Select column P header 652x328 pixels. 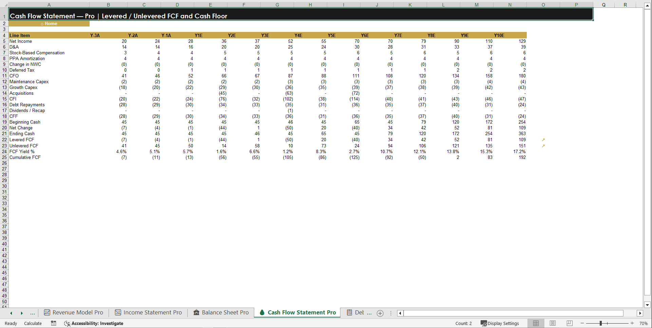[x=576, y=5]
